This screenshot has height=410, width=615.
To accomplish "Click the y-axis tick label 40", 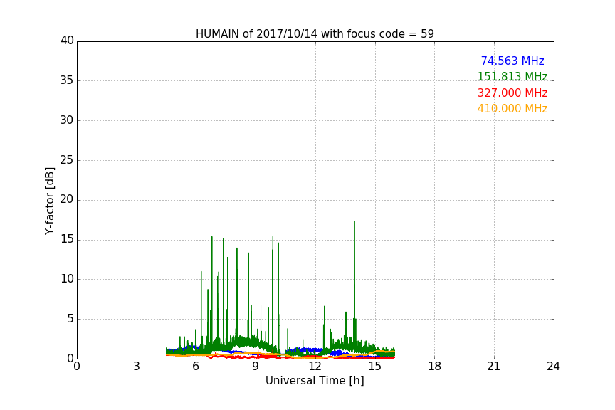I will click(x=67, y=41).
